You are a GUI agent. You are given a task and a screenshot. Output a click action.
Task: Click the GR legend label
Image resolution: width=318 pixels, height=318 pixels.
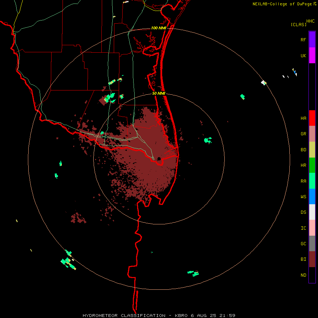point(303,134)
